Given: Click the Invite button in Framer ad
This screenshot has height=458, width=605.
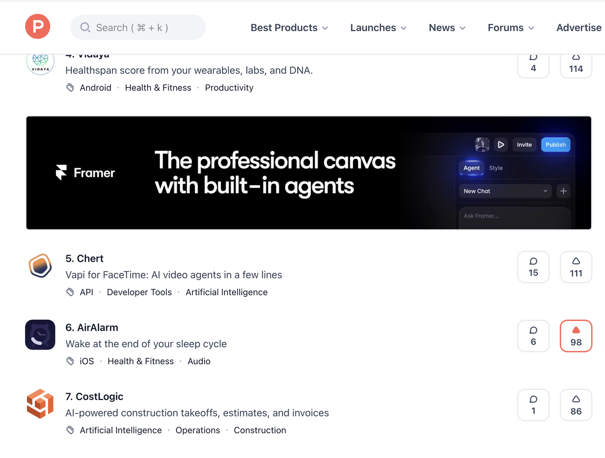Looking at the screenshot, I should [x=524, y=144].
